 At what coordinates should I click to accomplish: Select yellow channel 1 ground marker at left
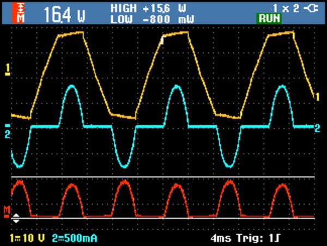(8, 70)
